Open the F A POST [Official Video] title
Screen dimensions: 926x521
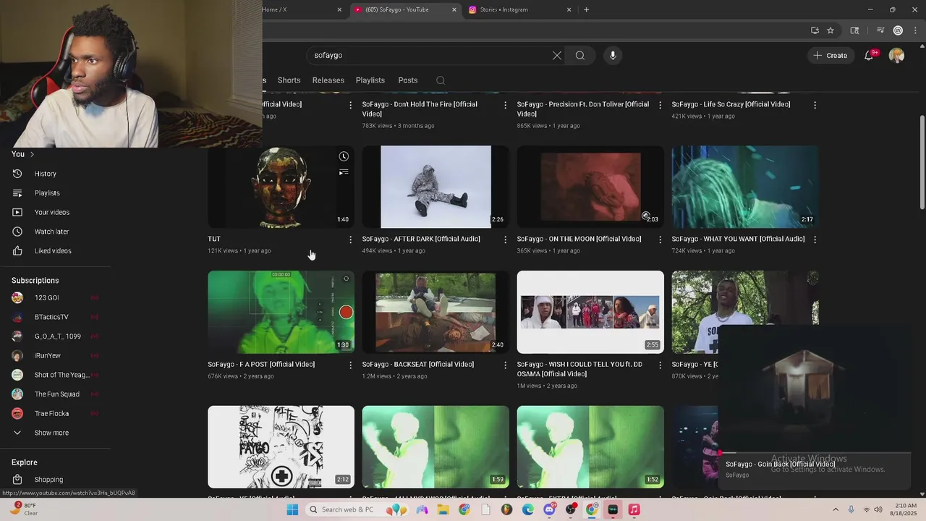[261, 364]
